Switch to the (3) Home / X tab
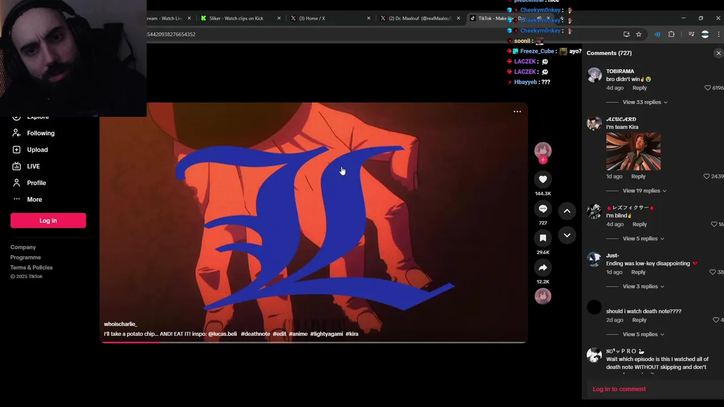The image size is (724, 407). tap(312, 18)
